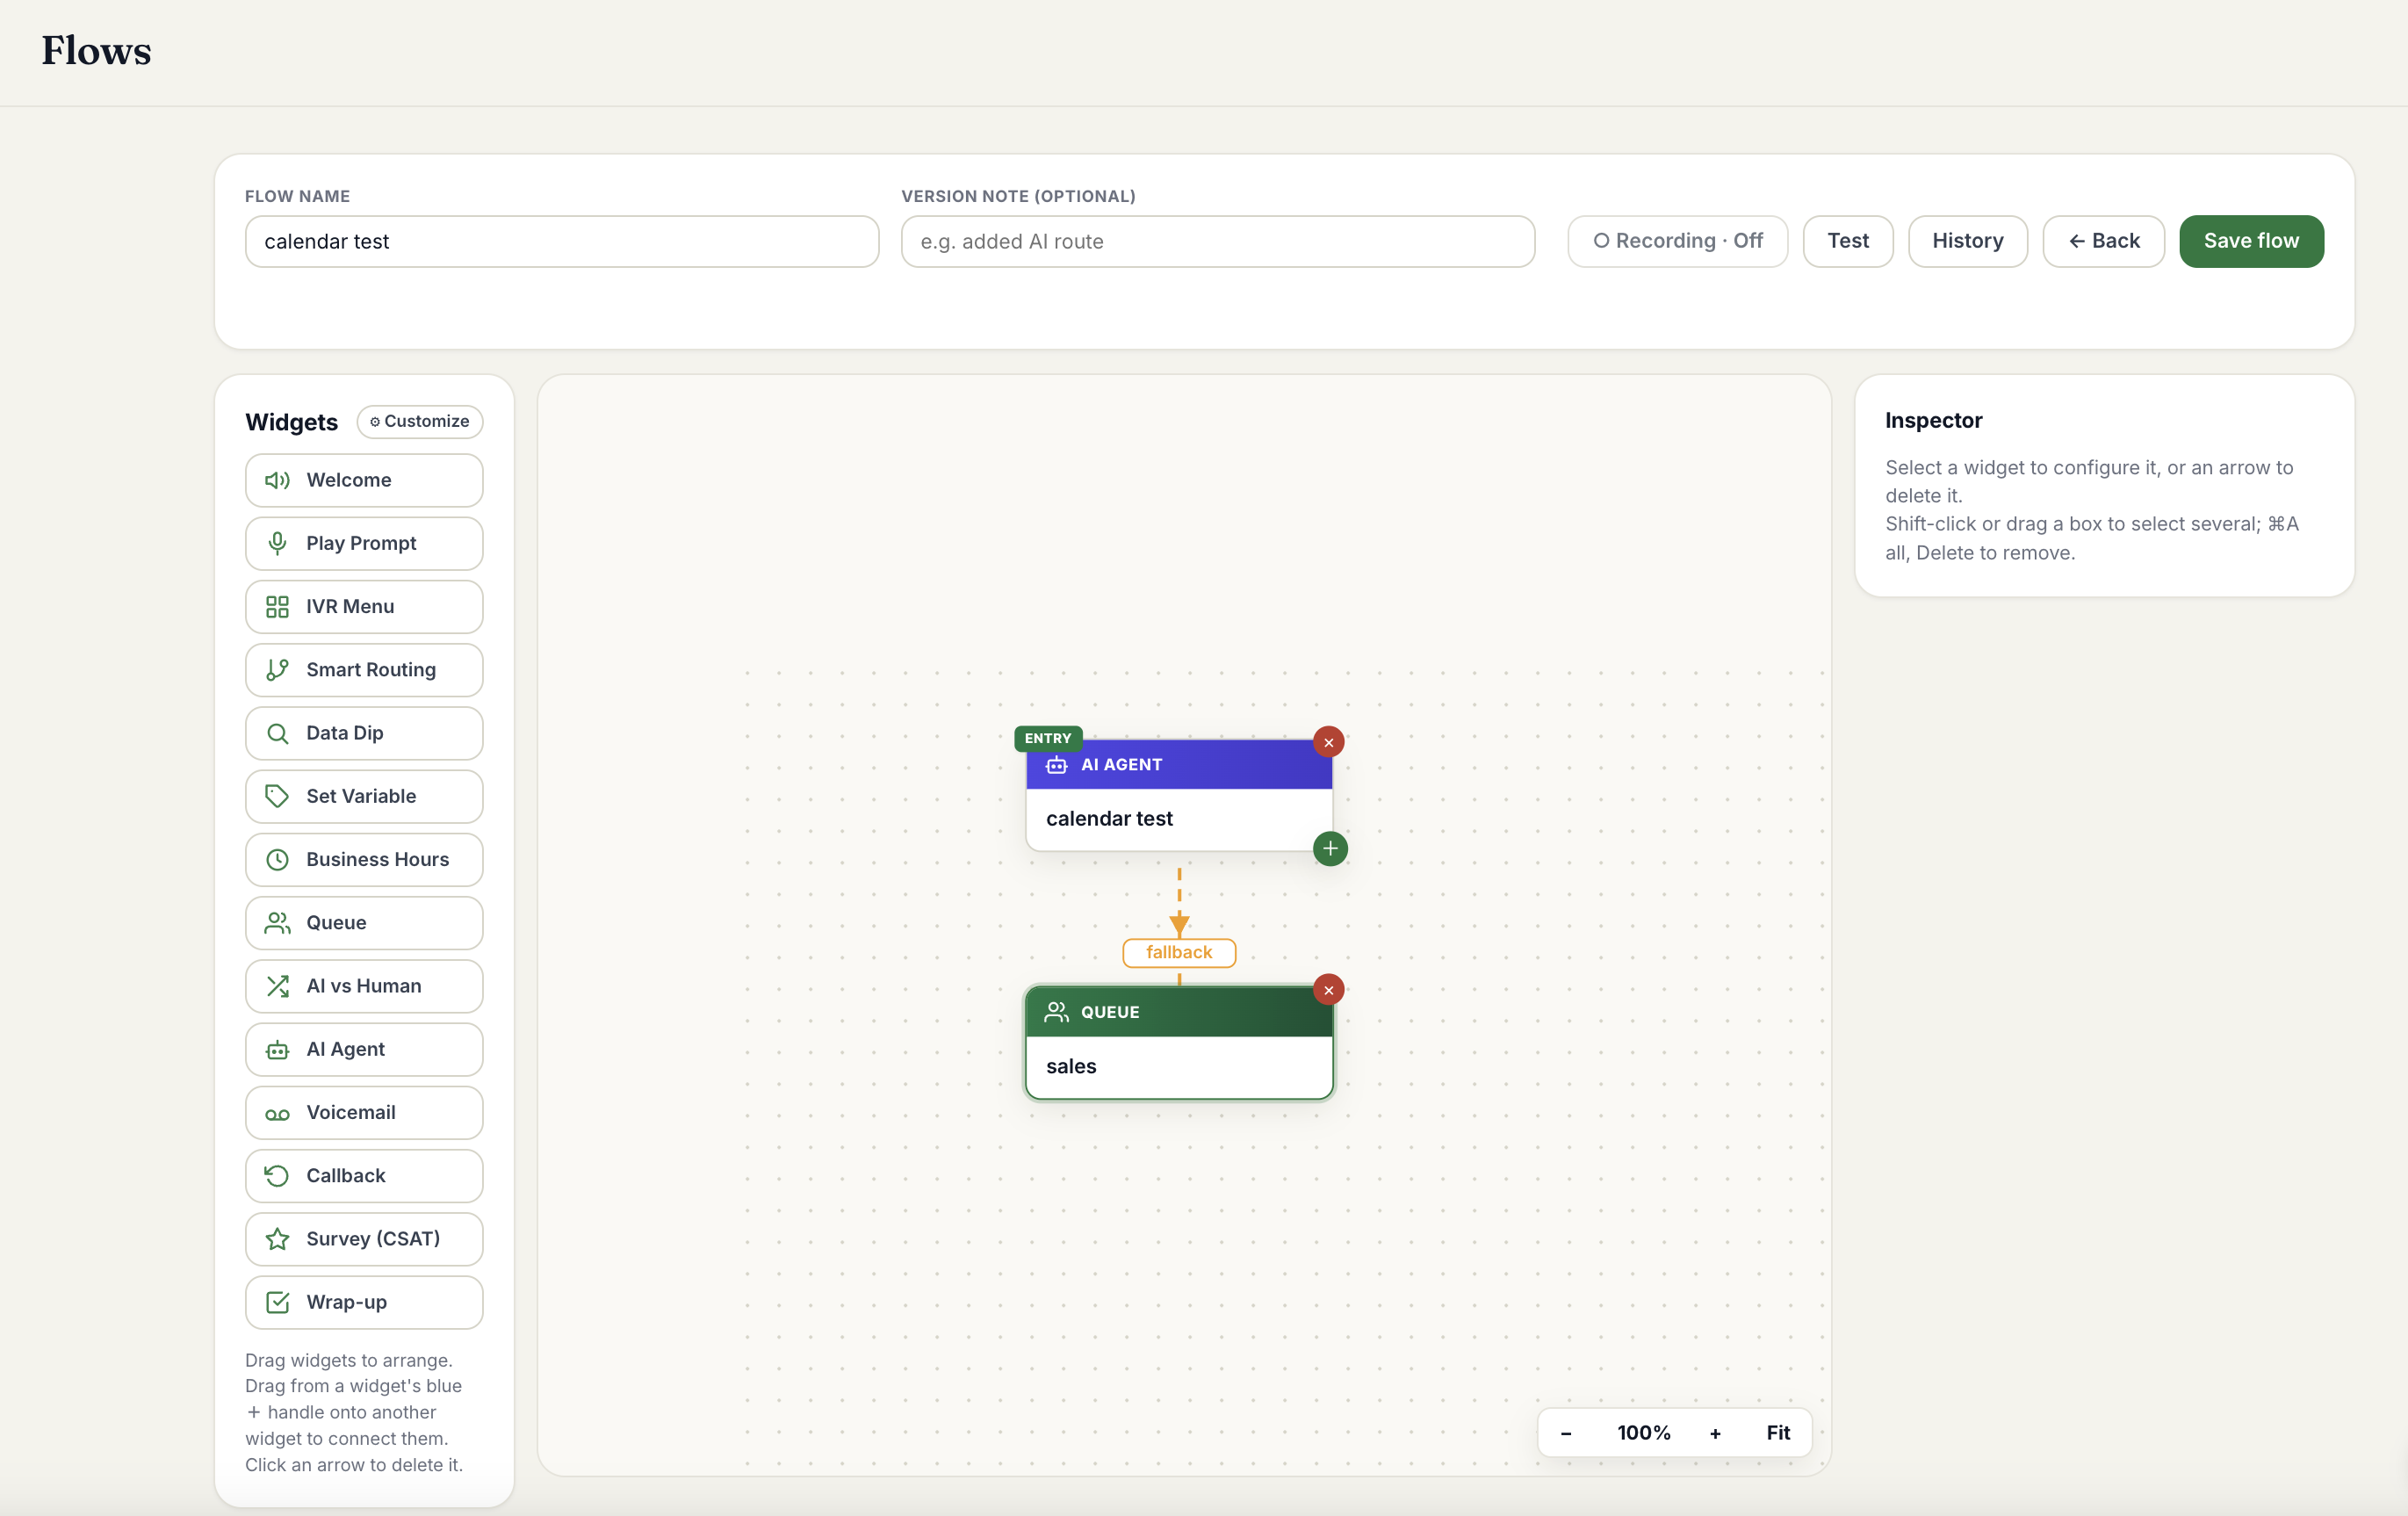Open the Test flow button
Viewport: 2408px width, 1516px height.
pyautogui.click(x=1847, y=241)
